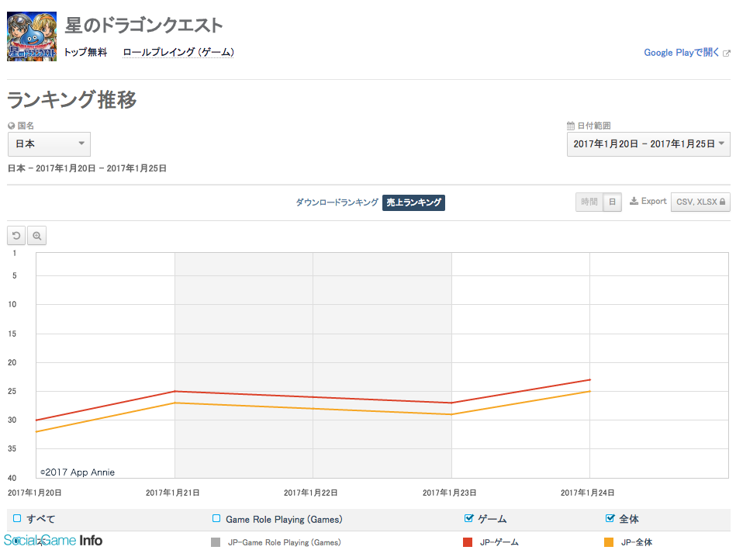Switch to ダウンロードランキング tab

pos(337,202)
